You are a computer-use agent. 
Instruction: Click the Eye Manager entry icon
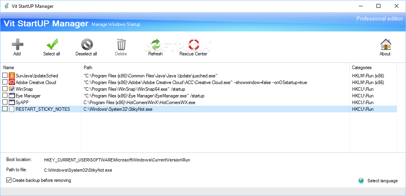[12, 96]
